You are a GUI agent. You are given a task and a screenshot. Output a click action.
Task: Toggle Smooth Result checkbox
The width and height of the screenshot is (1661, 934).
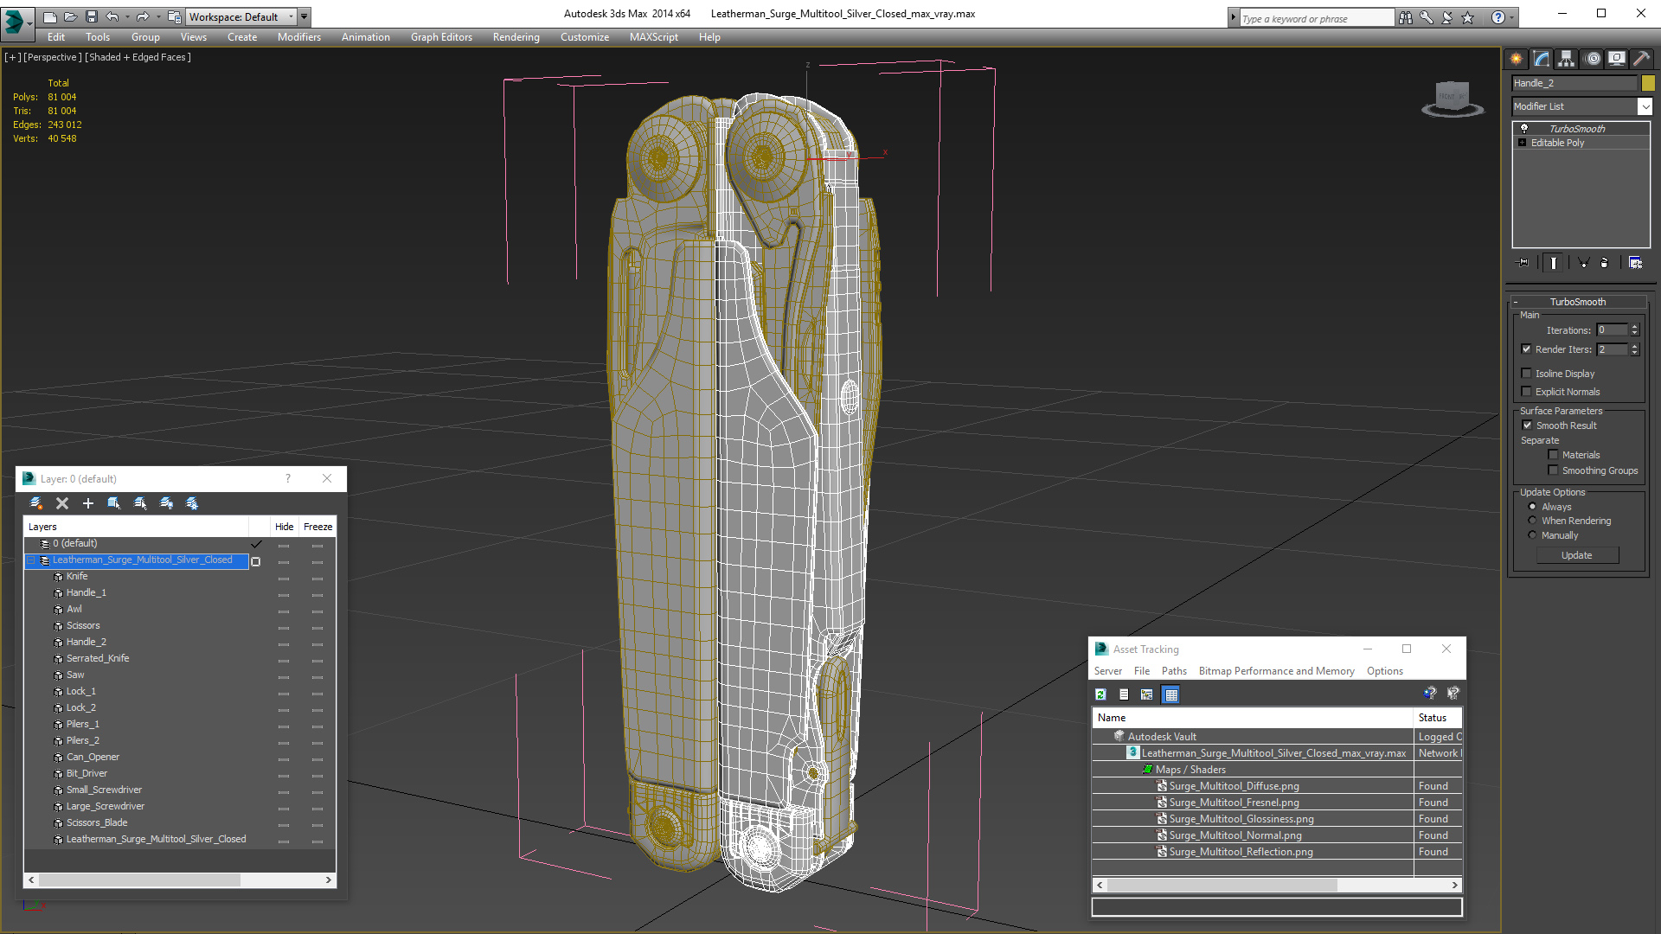(x=1527, y=425)
